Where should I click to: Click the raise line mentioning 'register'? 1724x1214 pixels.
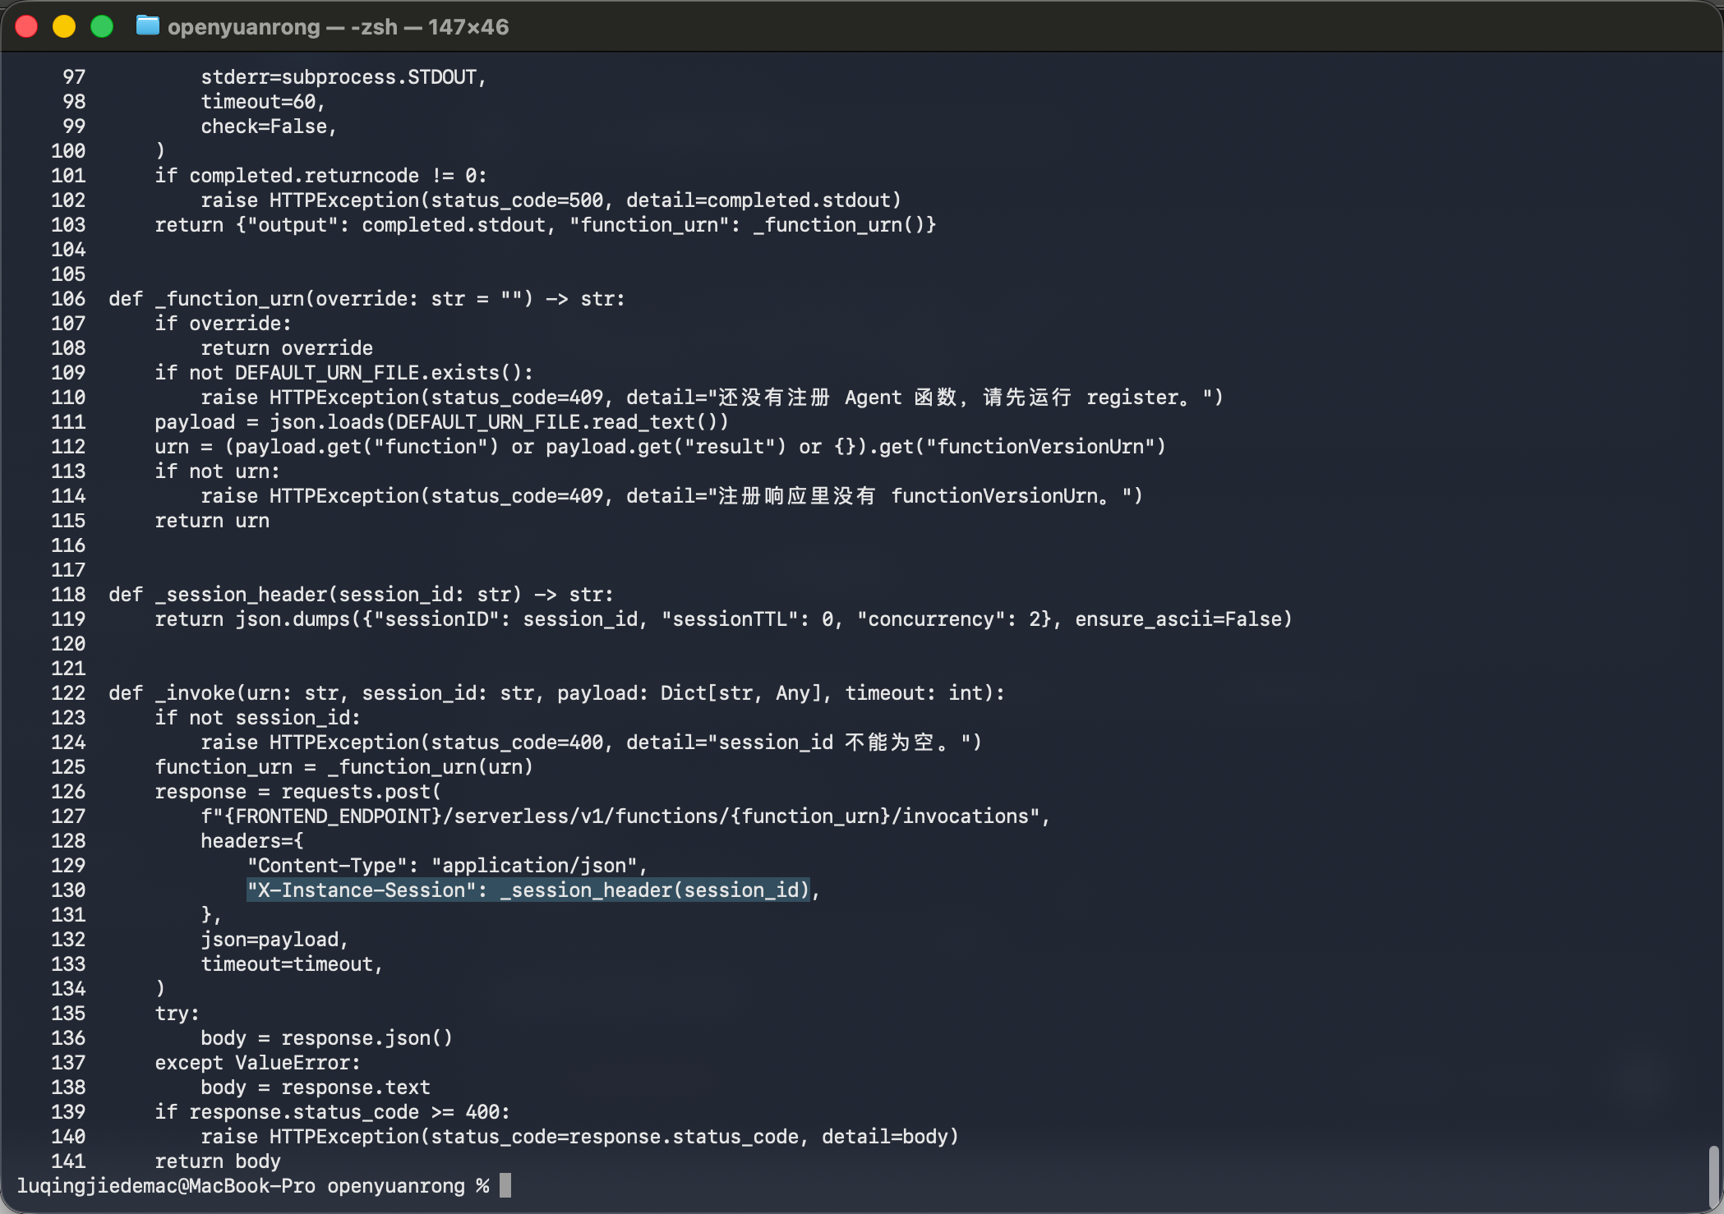coord(712,398)
